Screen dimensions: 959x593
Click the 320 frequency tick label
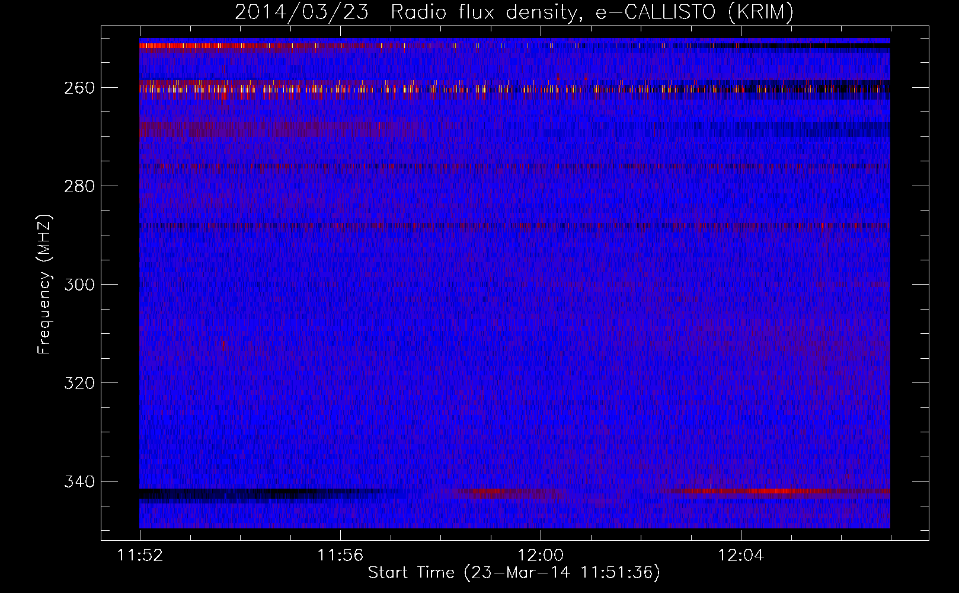[79, 383]
